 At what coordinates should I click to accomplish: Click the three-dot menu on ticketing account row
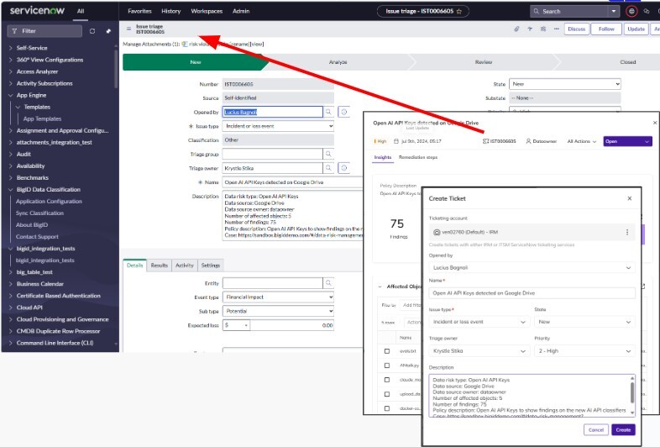[626, 232]
